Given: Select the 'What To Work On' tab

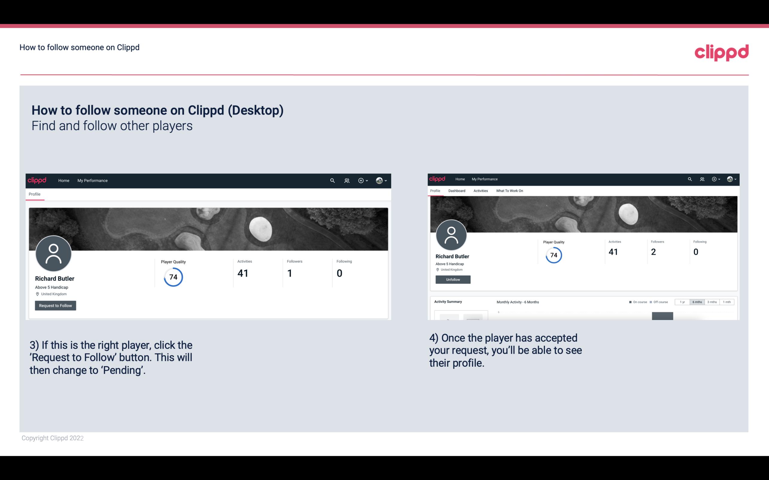Looking at the screenshot, I should click(x=509, y=191).
